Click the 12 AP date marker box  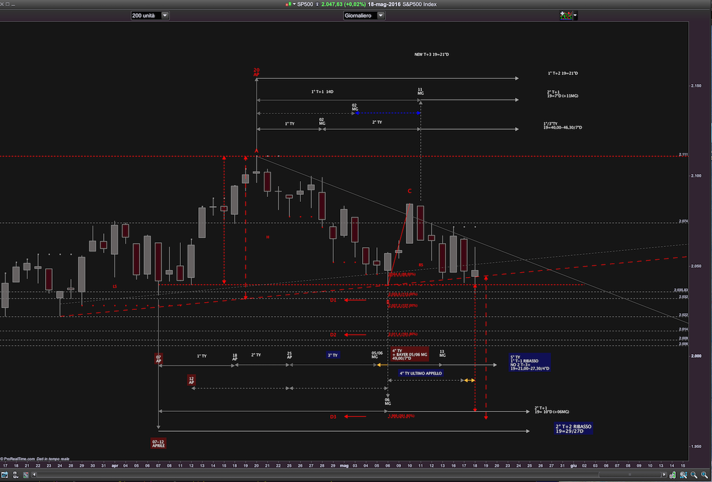tap(191, 380)
